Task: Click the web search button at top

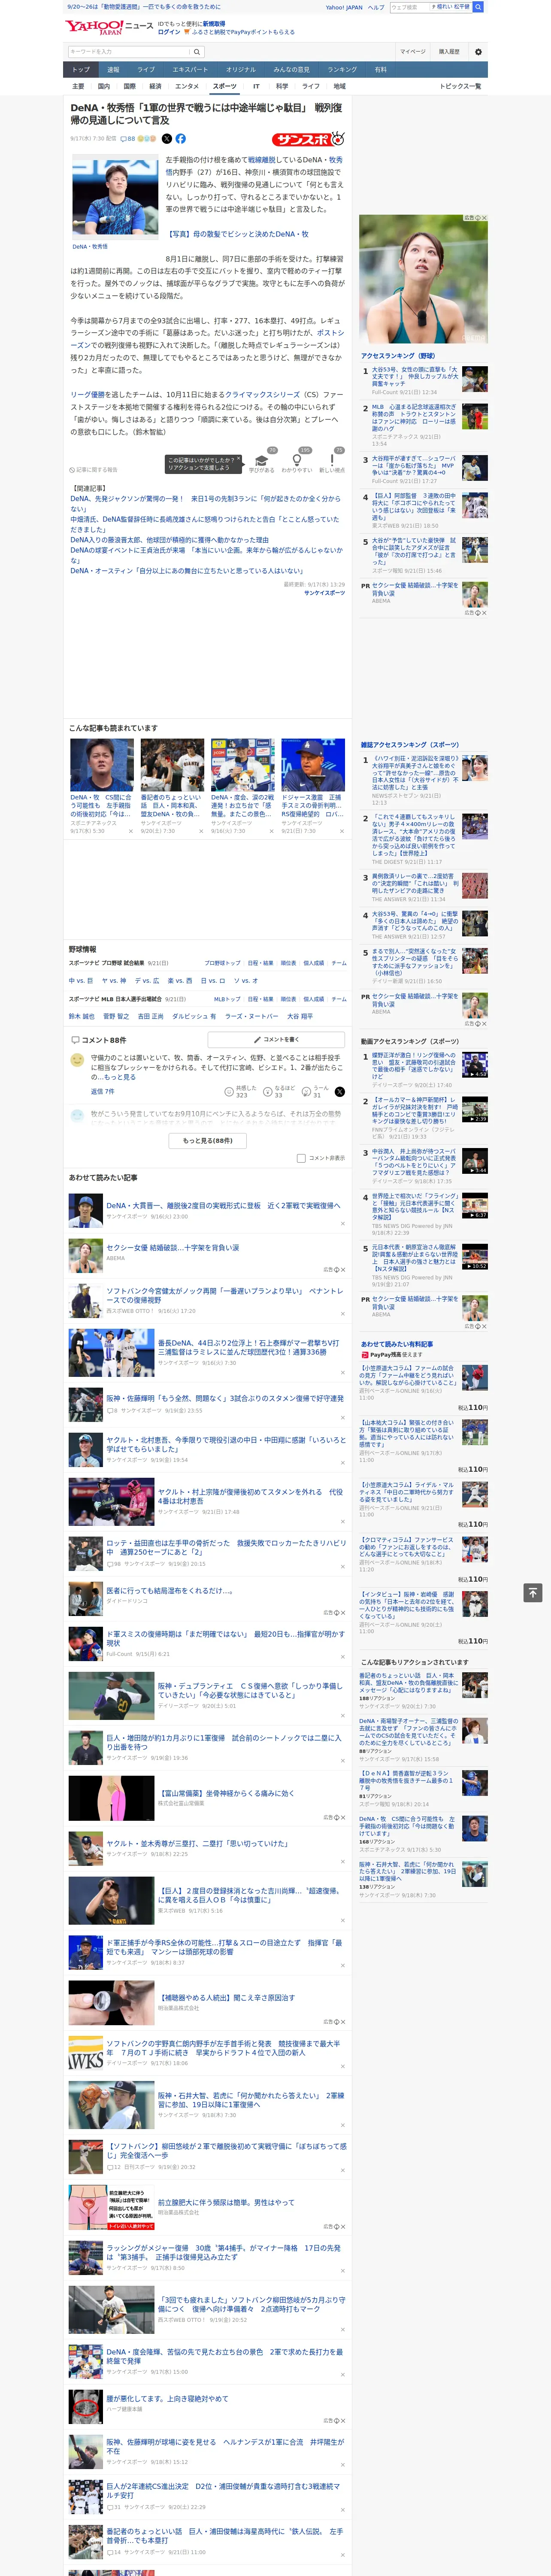Action: (x=478, y=7)
